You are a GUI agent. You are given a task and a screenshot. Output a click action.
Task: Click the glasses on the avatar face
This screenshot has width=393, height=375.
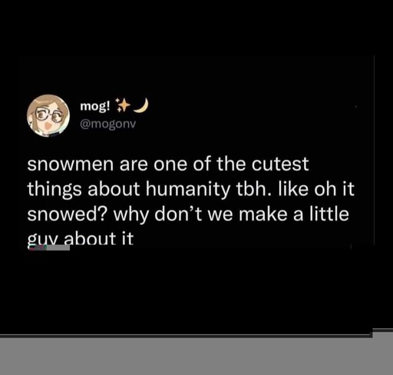[49, 115]
